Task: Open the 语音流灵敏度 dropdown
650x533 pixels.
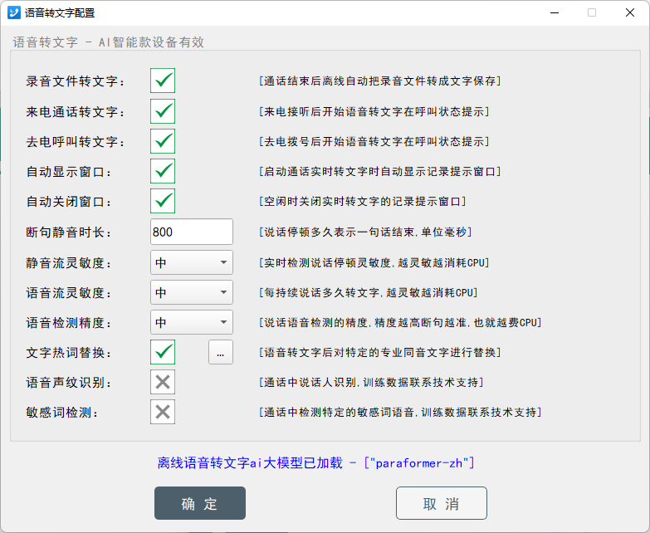Action: coord(192,292)
